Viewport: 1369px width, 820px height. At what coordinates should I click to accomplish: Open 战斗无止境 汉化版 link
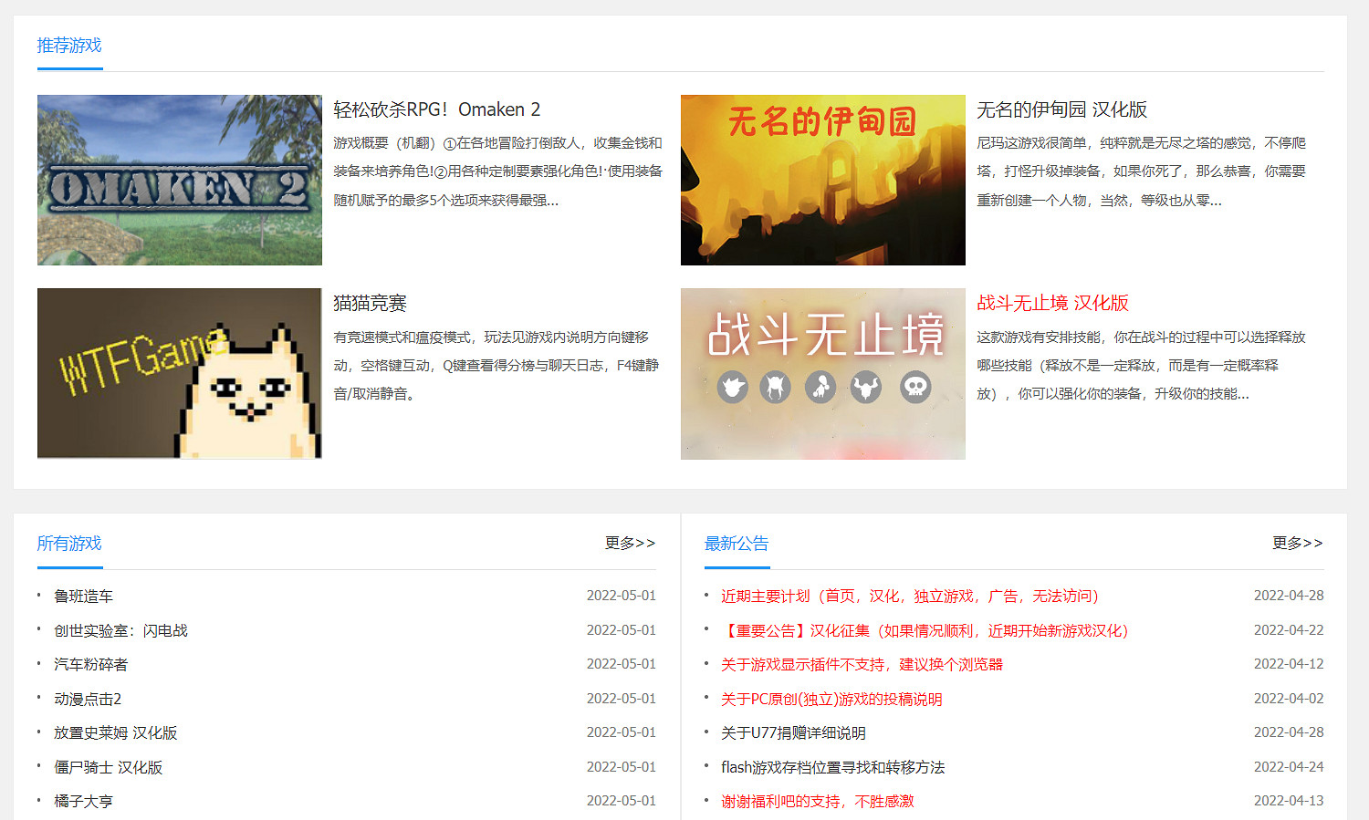coord(1050,303)
